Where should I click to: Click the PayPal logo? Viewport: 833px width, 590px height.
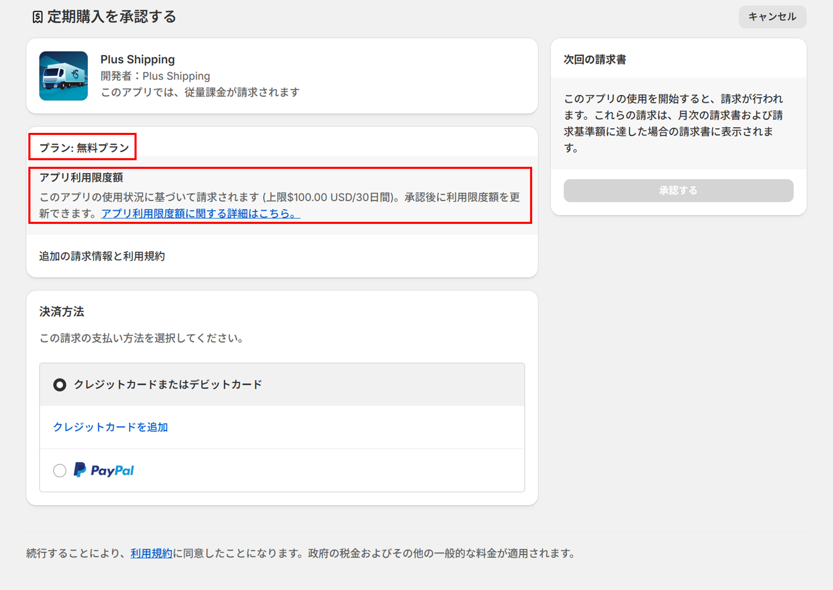(104, 471)
